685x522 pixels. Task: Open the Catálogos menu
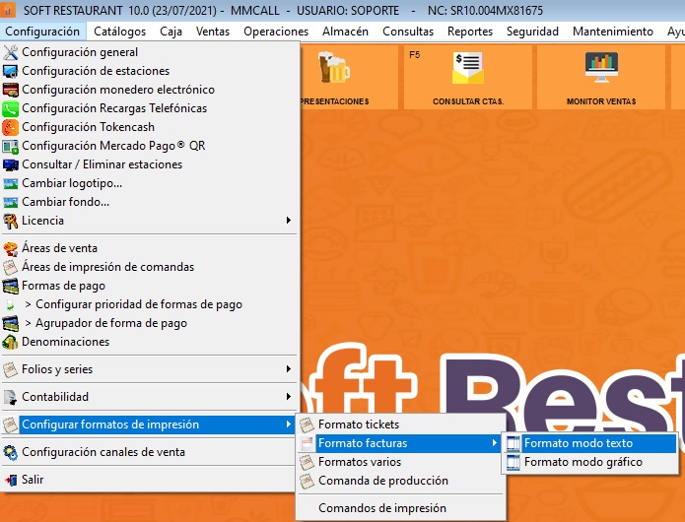pos(119,32)
